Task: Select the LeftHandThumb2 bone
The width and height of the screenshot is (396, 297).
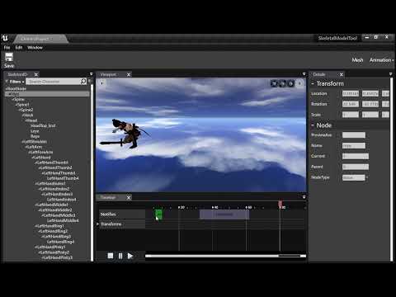Action: (x=56, y=167)
